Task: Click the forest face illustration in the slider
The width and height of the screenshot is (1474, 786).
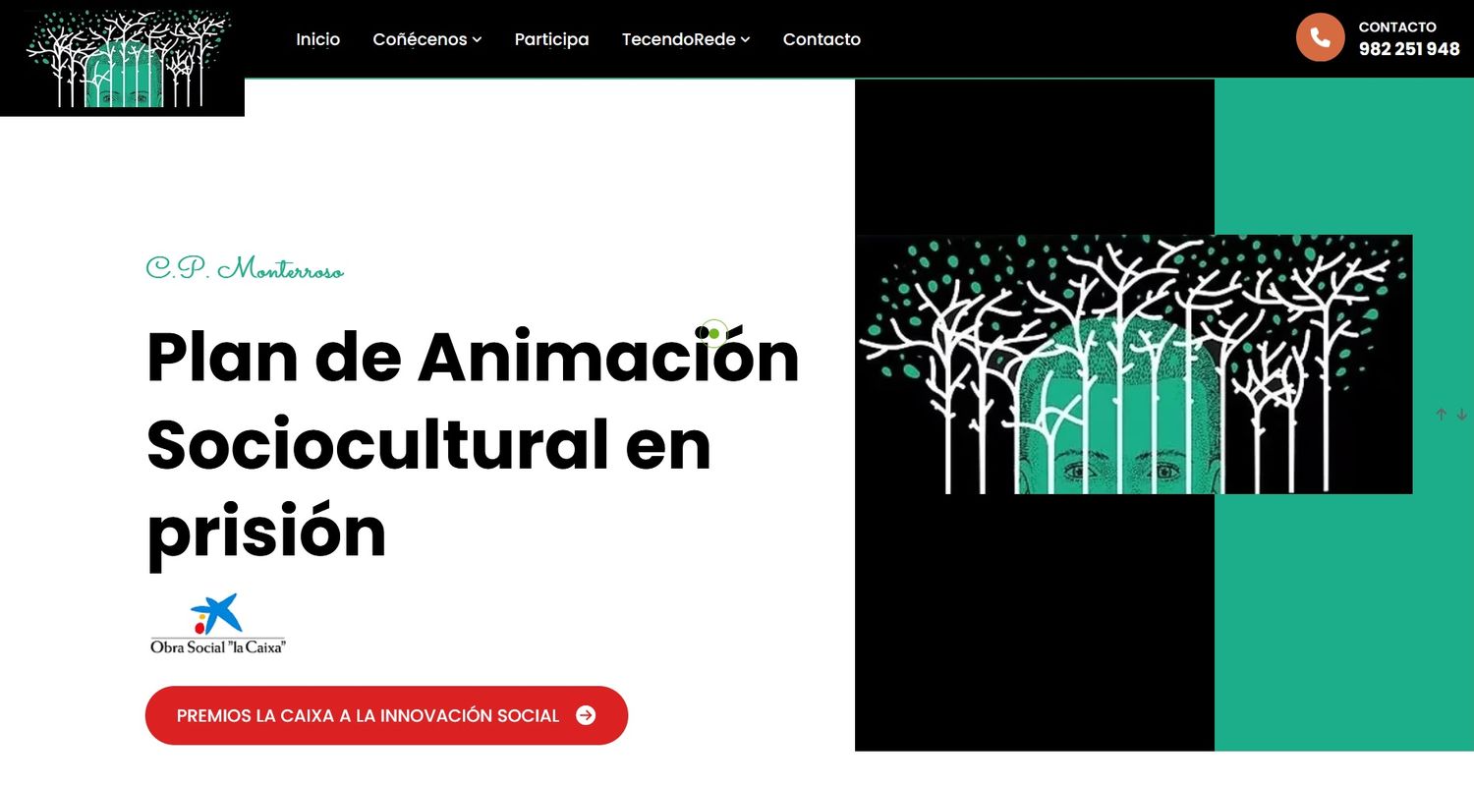Action: pyautogui.click(x=1133, y=365)
